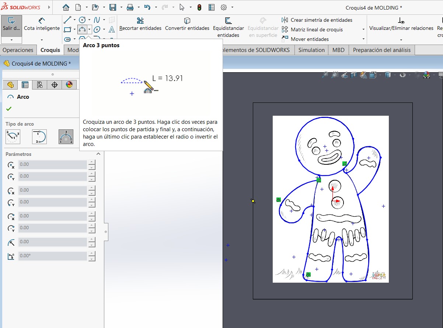443x328 pixels.
Task: Click Visualizar/Eliminar relaciones button
Action: 401,24
